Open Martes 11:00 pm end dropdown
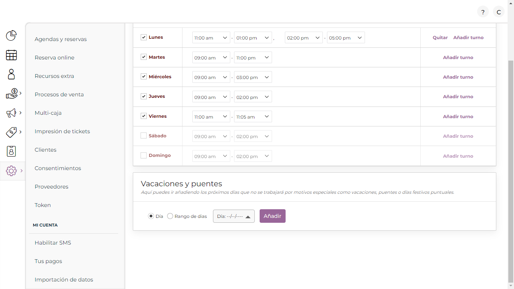This screenshot has height=289, width=514. [253, 58]
